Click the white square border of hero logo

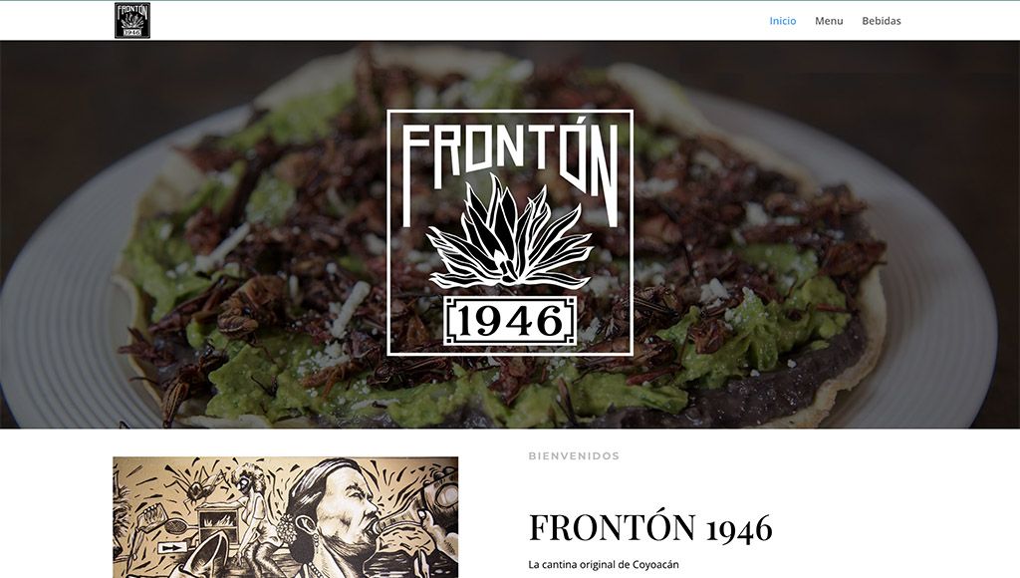[x=510, y=233]
